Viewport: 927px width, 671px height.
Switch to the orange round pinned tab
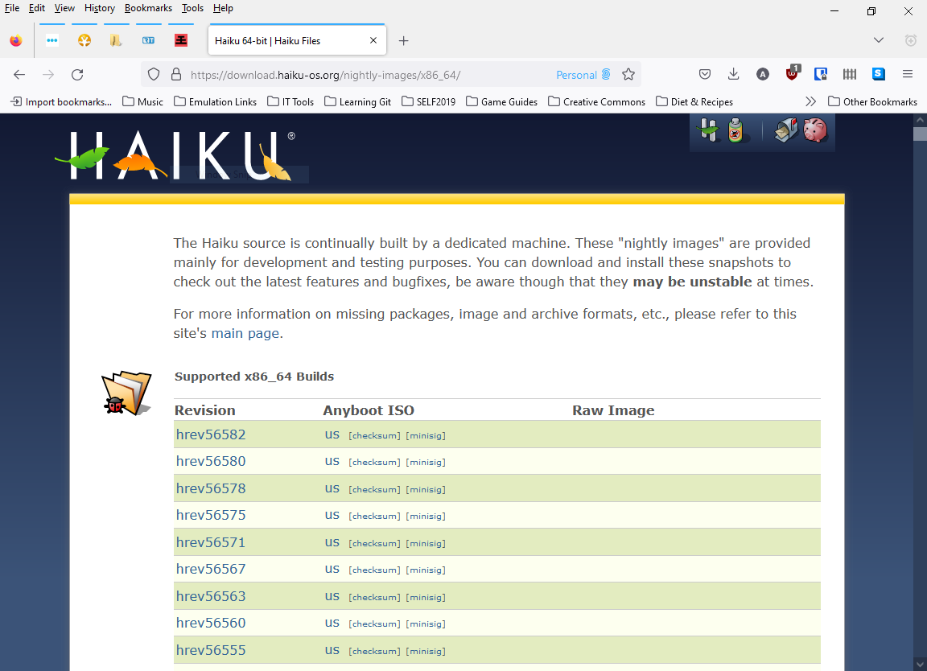pyautogui.click(x=84, y=41)
